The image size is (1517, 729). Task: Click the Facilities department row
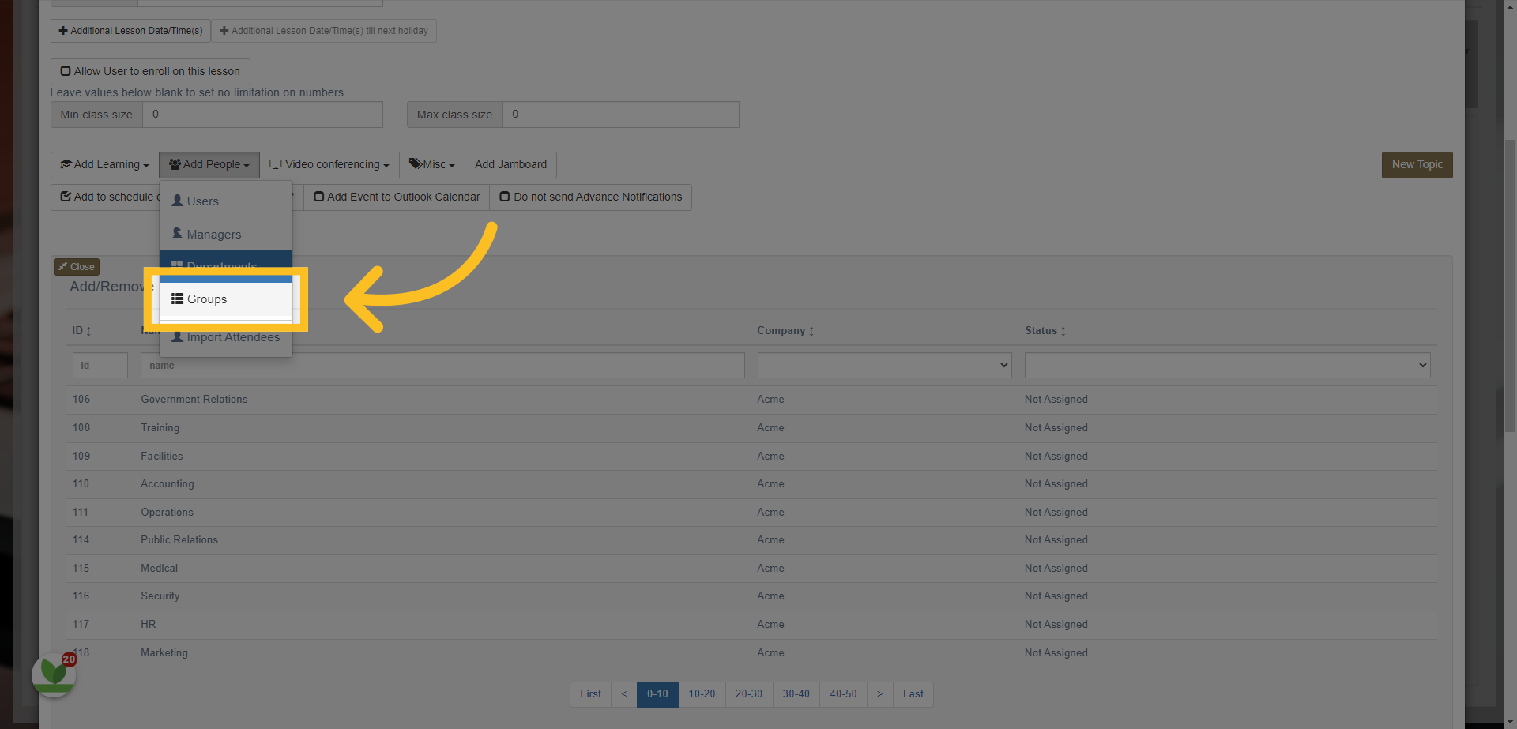point(752,457)
